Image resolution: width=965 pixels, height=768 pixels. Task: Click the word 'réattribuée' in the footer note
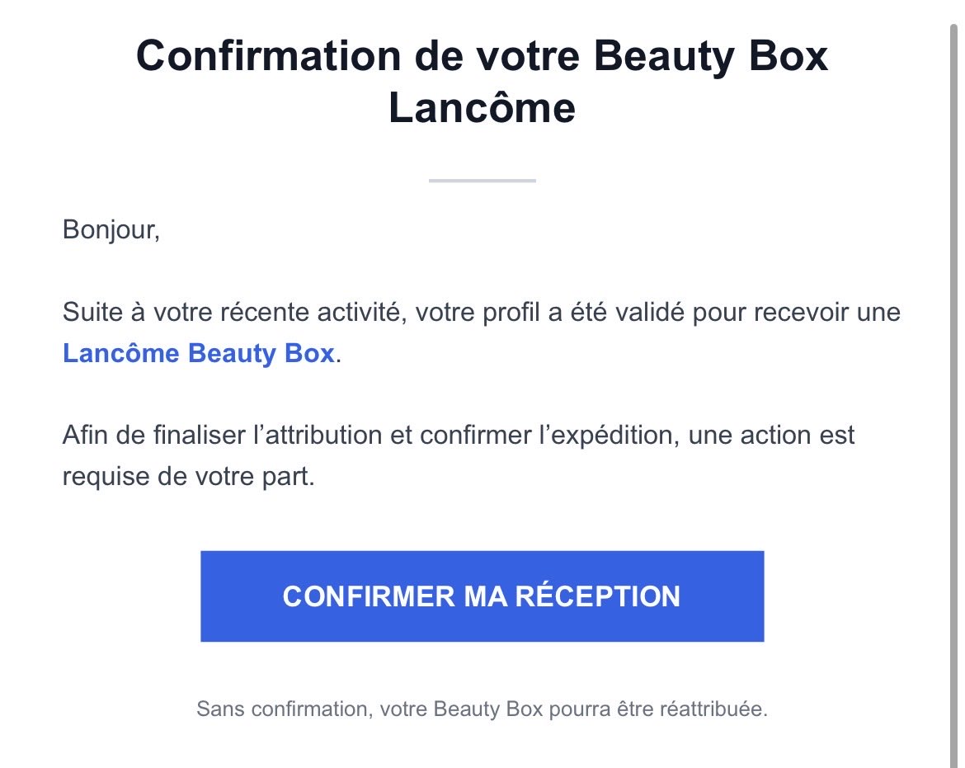pos(713,709)
